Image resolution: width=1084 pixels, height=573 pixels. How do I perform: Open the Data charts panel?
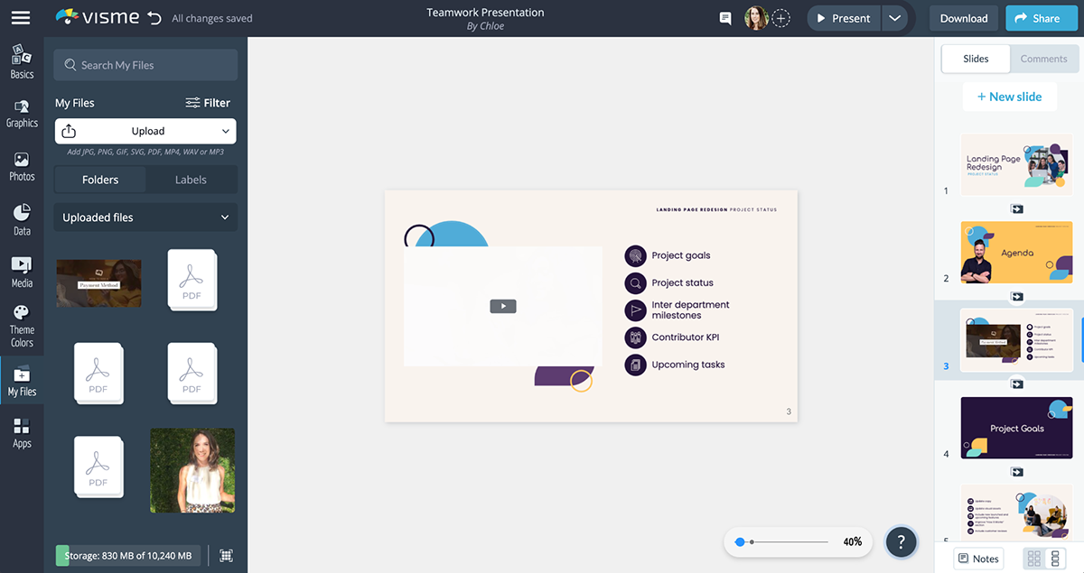point(22,219)
